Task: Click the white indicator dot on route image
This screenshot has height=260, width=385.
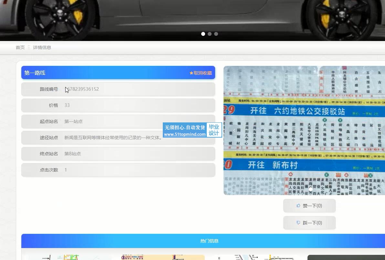Action: pos(310,189)
